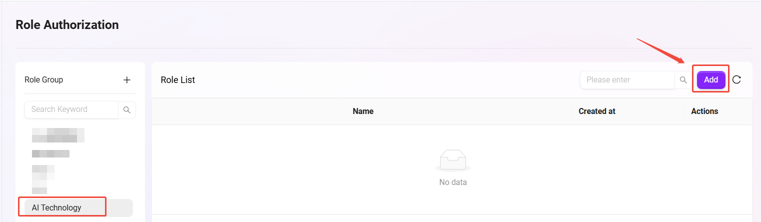The width and height of the screenshot is (761, 222).
Task: Click the No data text
Action: [x=453, y=182]
